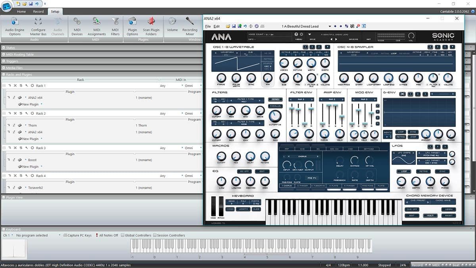
Task: Open Plugin Options in the ribbon
Action: [x=132, y=27]
